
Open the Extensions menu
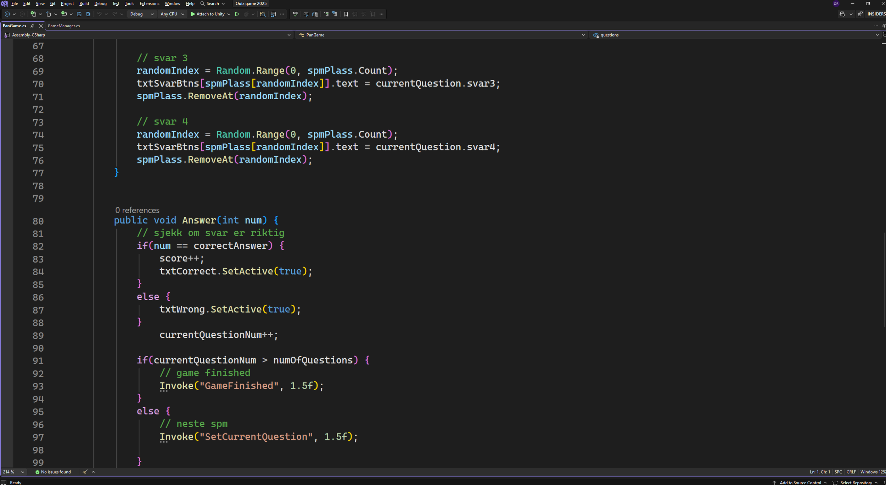click(149, 4)
